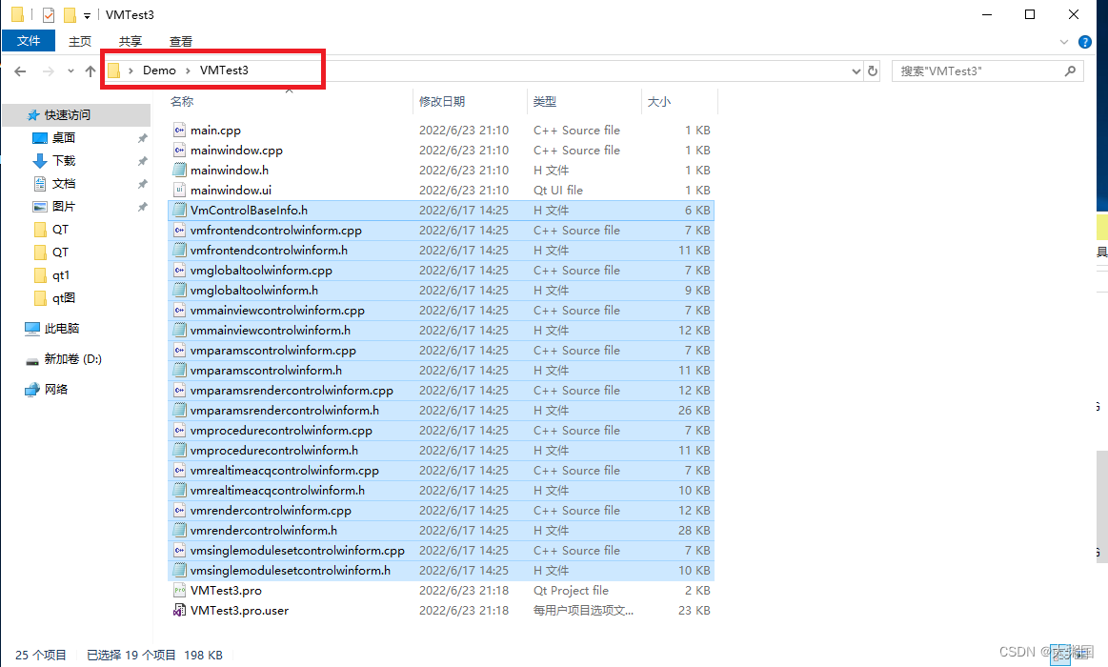Click VMTest3 in the address breadcrumb
The width and height of the screenshot is (1108, 667).
(x=224, y=70)
